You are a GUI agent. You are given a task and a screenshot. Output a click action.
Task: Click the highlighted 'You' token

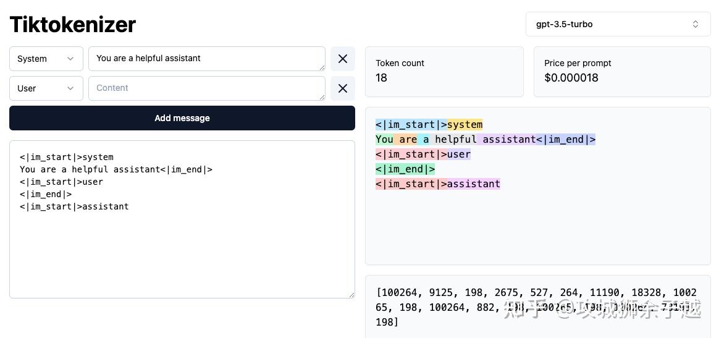coord(384,140)
